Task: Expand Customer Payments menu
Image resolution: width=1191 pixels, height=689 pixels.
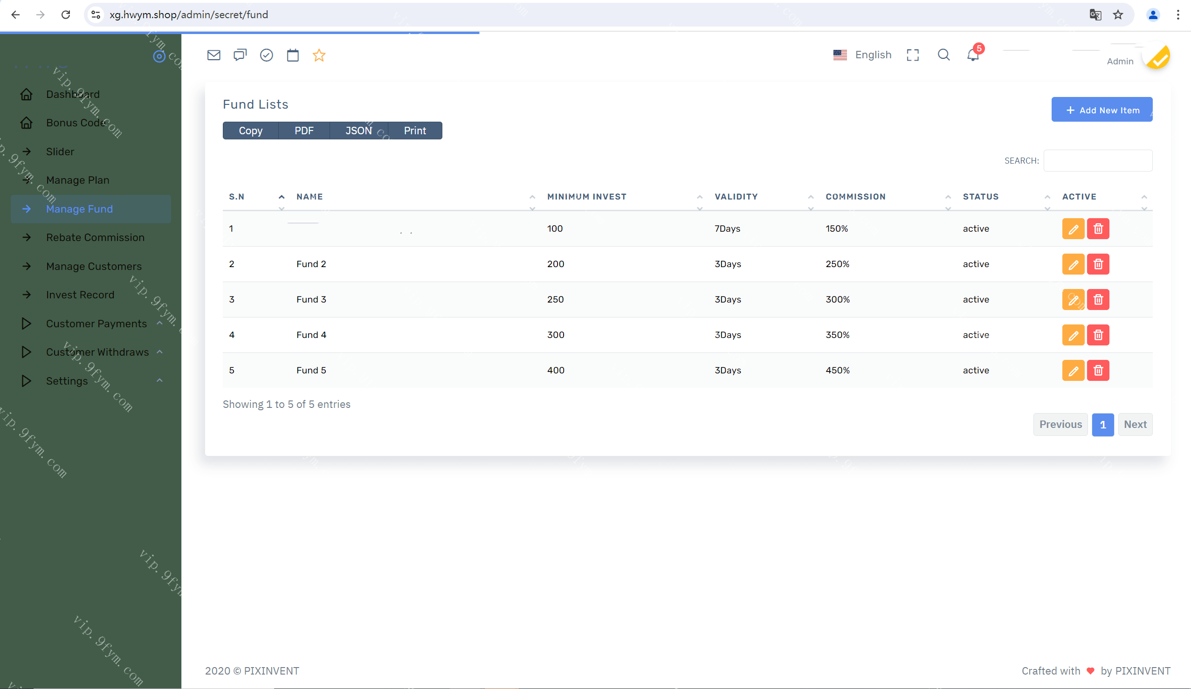Action: pyautogui.click(x=96, y=324)
